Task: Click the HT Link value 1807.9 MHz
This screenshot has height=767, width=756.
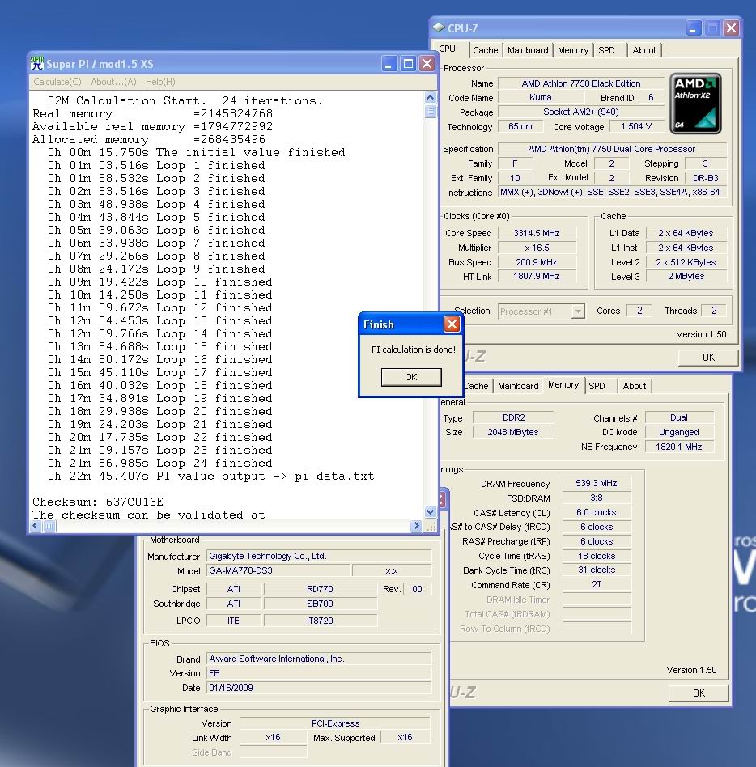Action: (x=537, y=277)
